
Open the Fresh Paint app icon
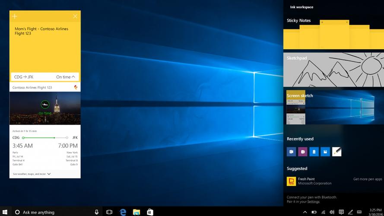click(x=291, y=181)
